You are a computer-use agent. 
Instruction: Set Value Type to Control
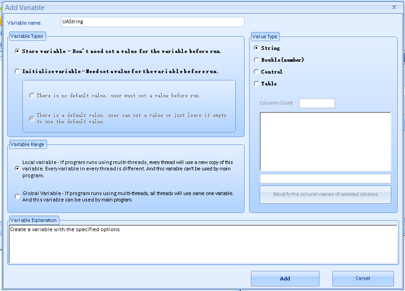(x=256, y=72)
